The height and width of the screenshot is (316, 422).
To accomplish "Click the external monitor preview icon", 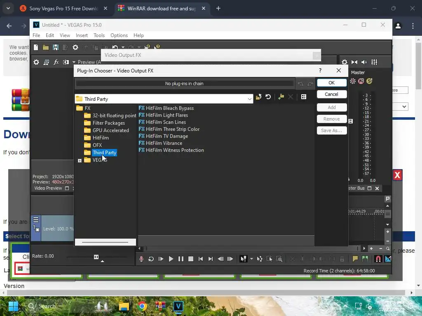I will tap(46, 63).
